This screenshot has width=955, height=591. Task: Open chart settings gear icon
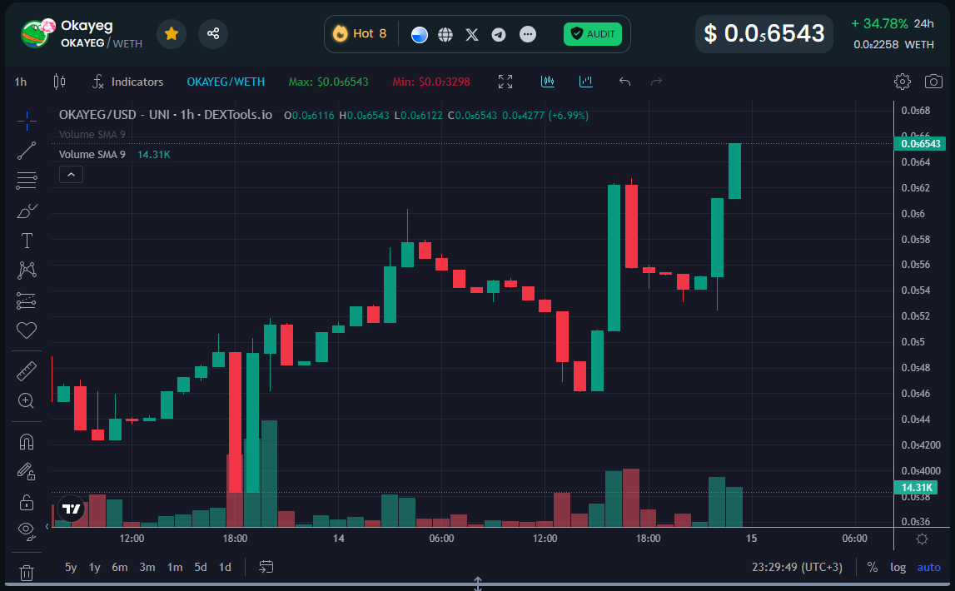tap(902, 82)
